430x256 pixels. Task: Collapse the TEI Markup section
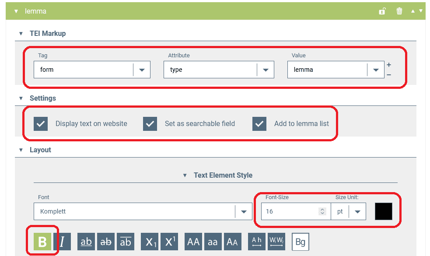pos(21,34)
